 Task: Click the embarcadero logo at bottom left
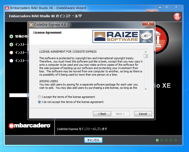click(30, 126)
